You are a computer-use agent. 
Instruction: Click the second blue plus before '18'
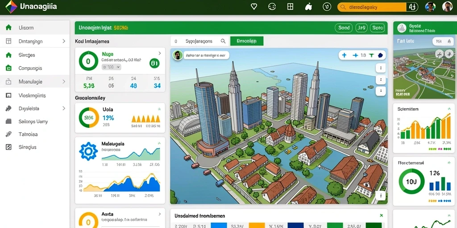(x=355, y=55)
